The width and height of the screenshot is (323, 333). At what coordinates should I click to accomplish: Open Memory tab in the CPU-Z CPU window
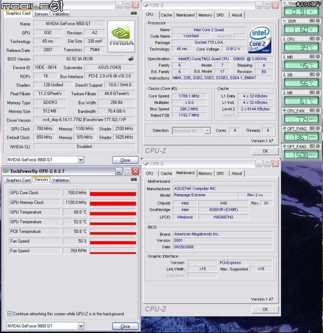[205, 15]
